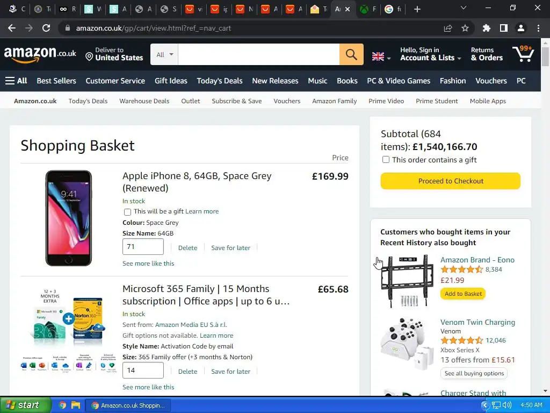
Task: Click See all buying options for Venom
Action: pos(474,373)
